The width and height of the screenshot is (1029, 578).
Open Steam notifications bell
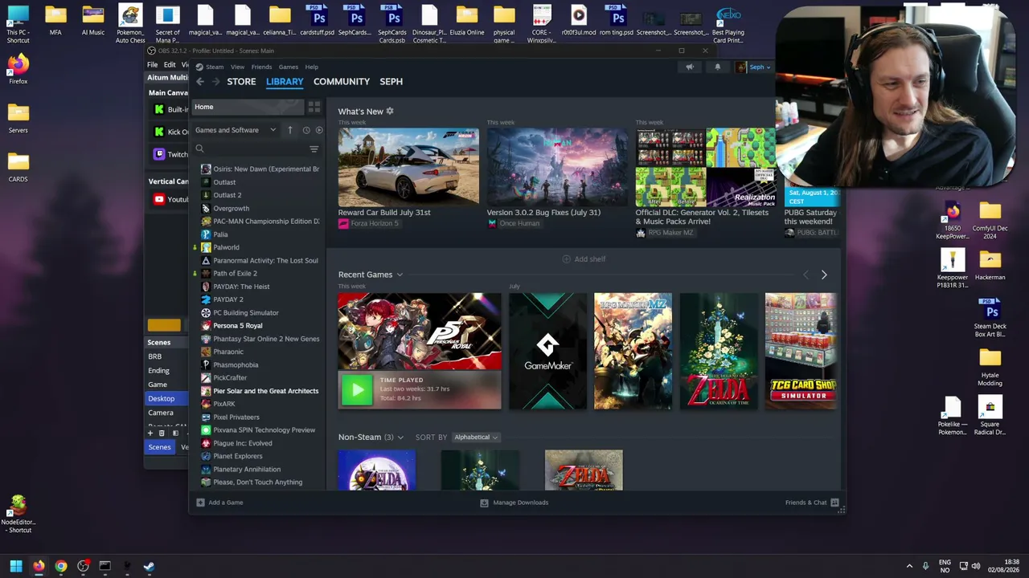[x=718, y=67]
